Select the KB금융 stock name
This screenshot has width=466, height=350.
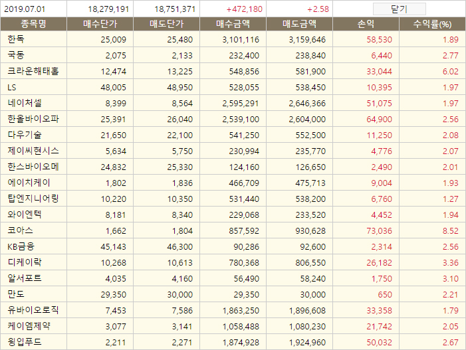tap(21, 246)
